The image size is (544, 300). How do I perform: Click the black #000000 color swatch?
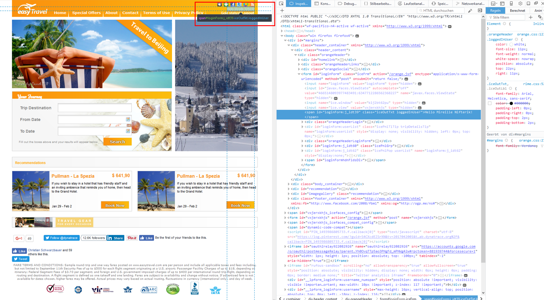pyautogui.click(x=511, y=103)
